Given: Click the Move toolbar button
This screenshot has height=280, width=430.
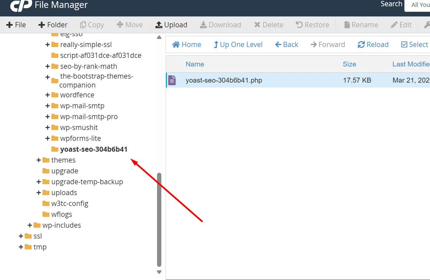Looking at the screenshot, I should (130, 25).
